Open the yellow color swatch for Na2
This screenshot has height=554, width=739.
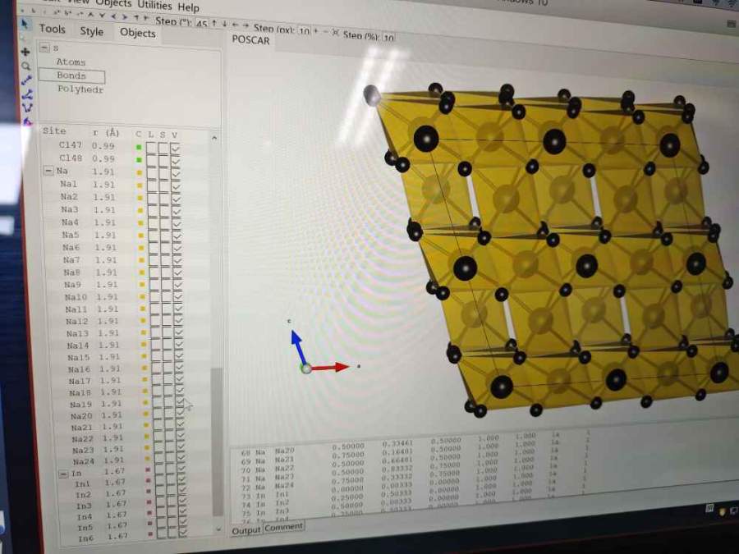pos(140,198)
